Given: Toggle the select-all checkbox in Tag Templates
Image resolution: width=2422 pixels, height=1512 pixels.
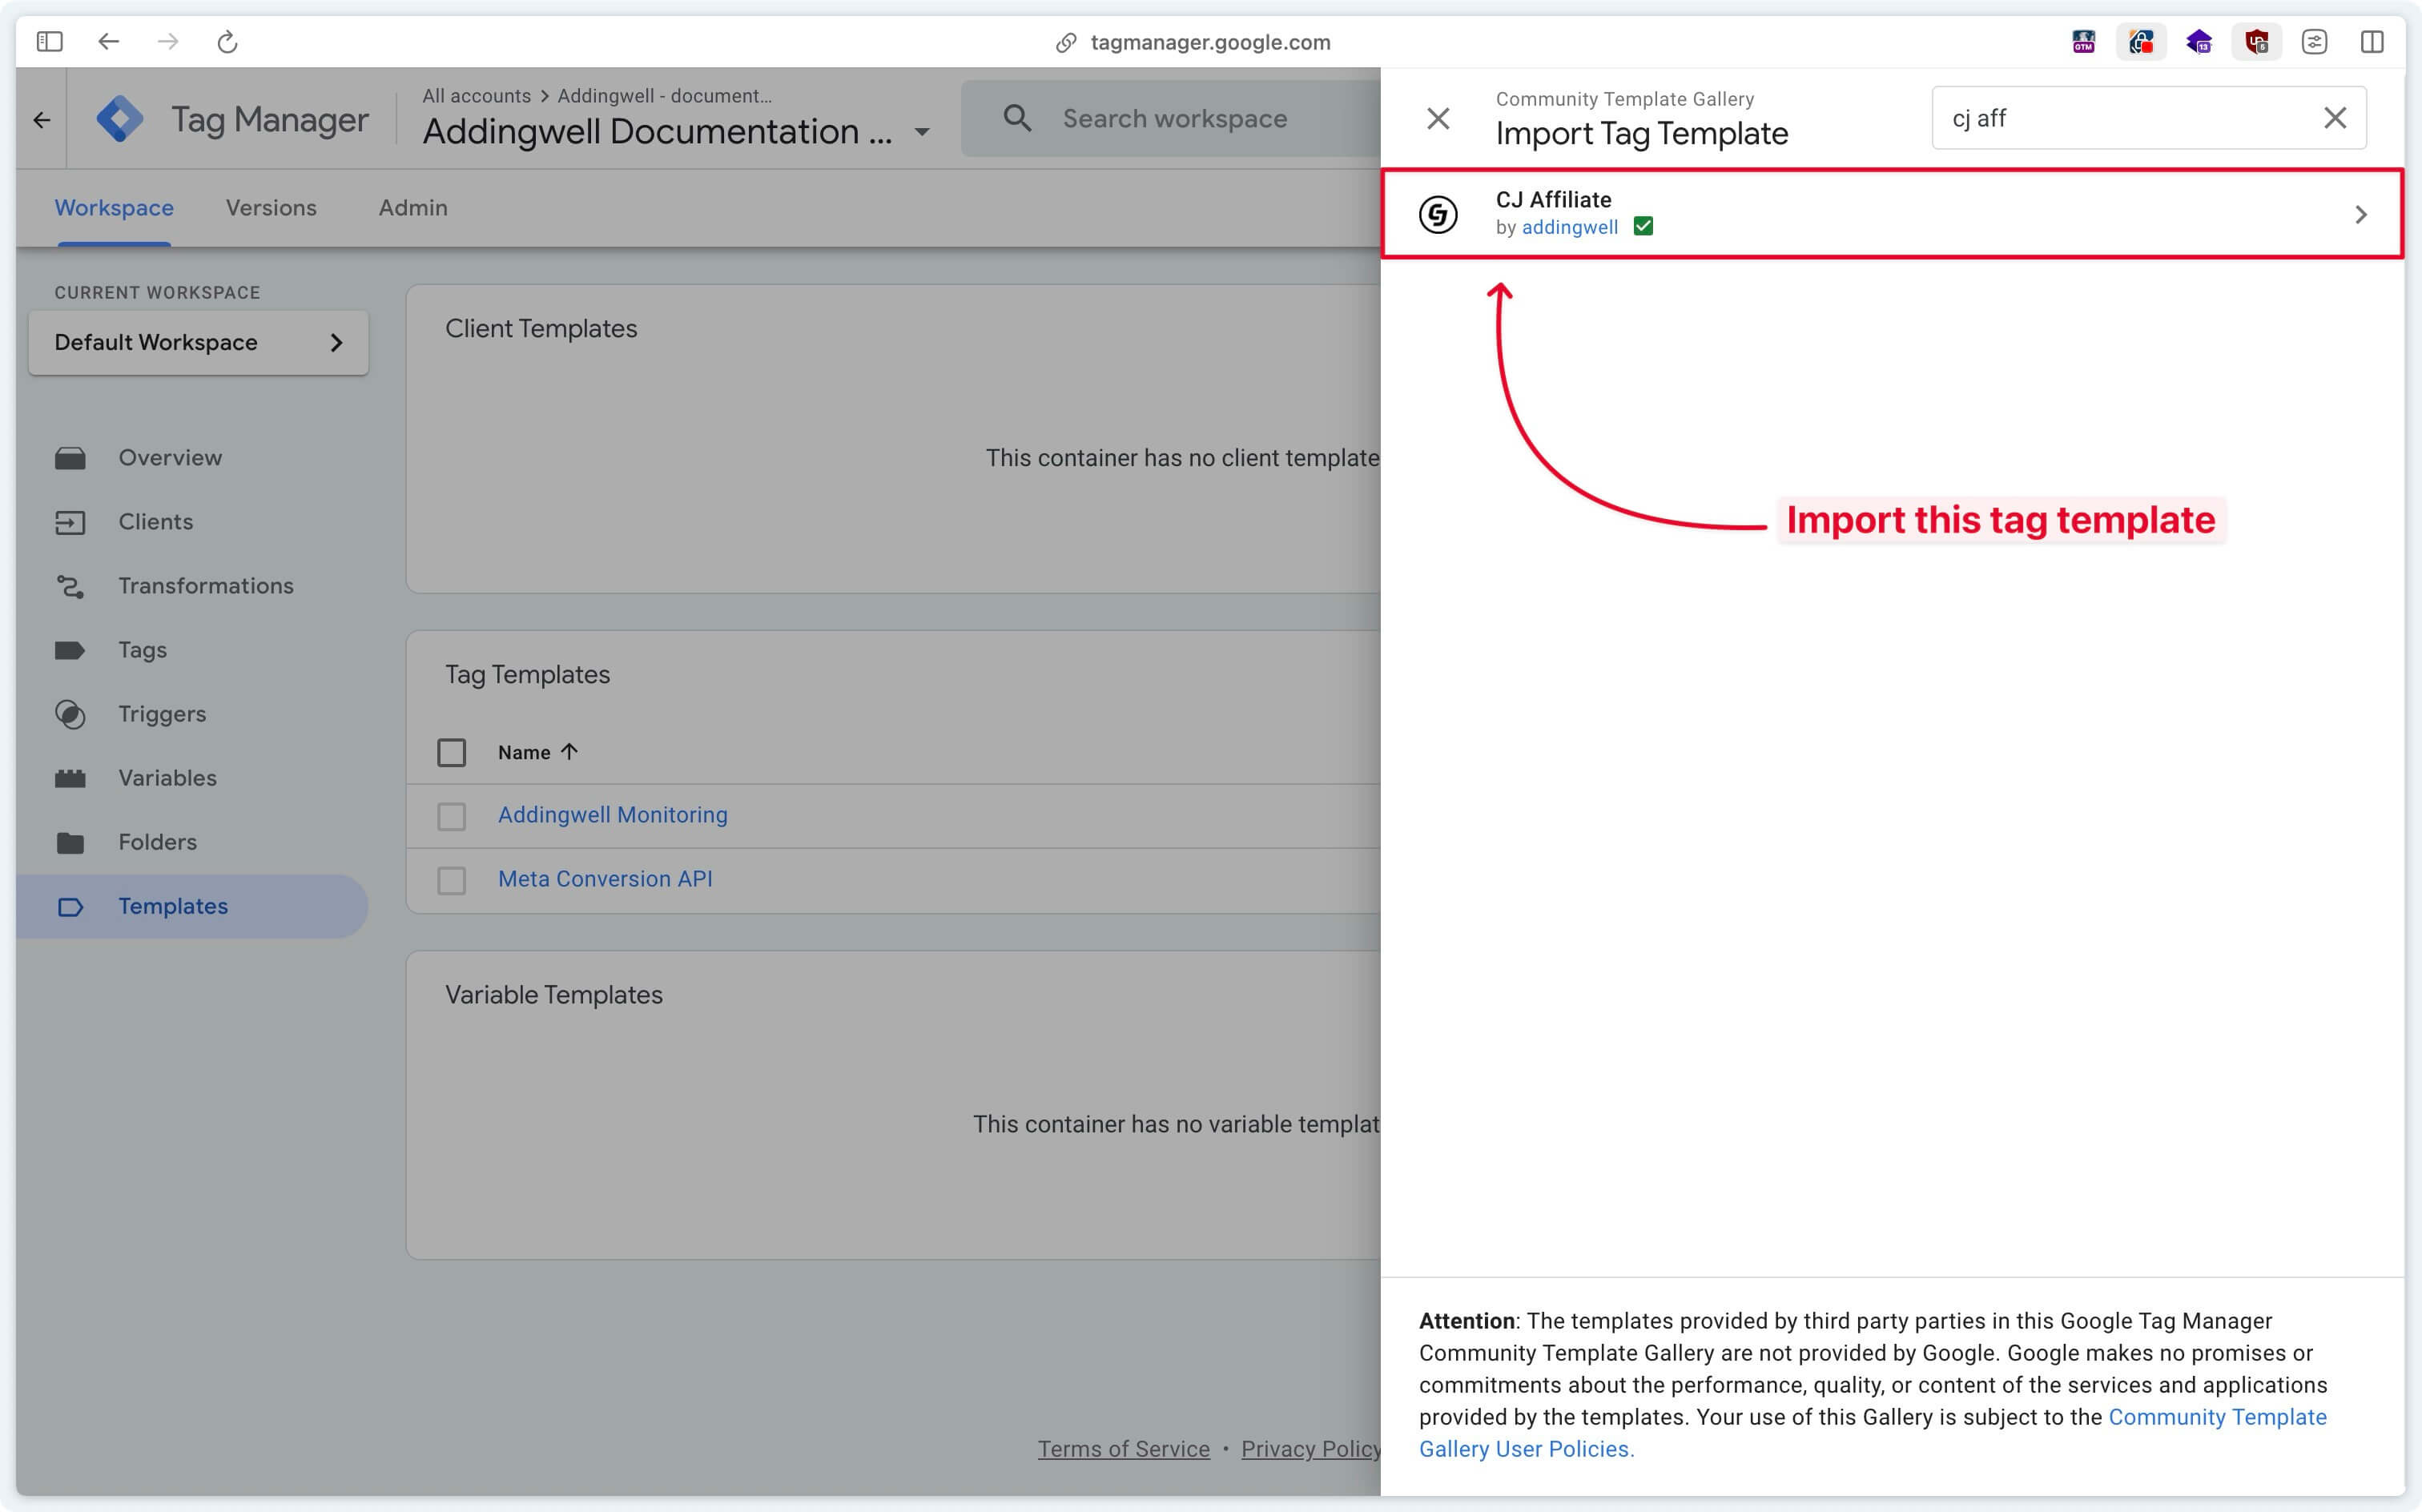Looking at the screenshot, I should point(452,752).
